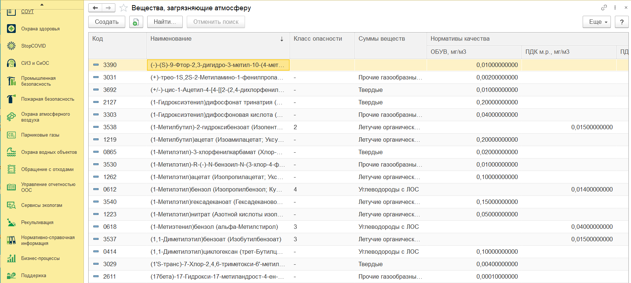Open the Охрана водных объектов wave icon
631x283 pixels.
pyautogui.click(x=11, y=152)
